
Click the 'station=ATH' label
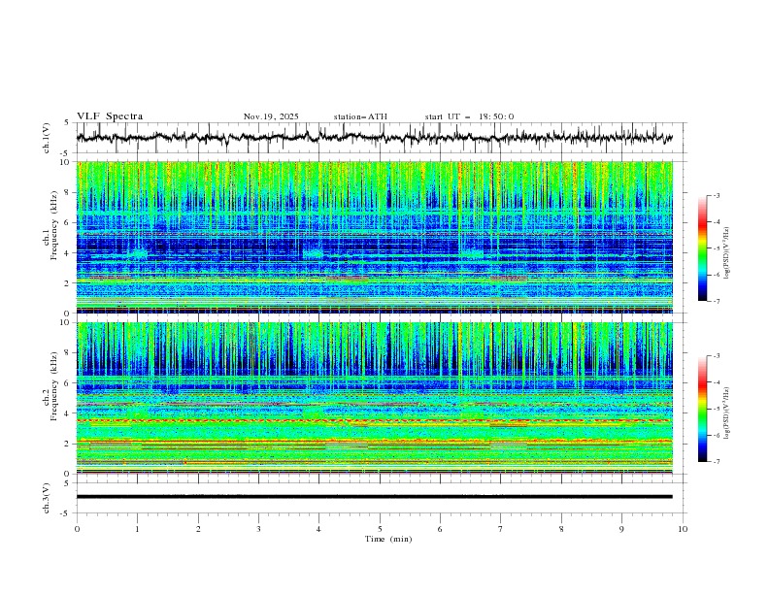click(360, 116)
